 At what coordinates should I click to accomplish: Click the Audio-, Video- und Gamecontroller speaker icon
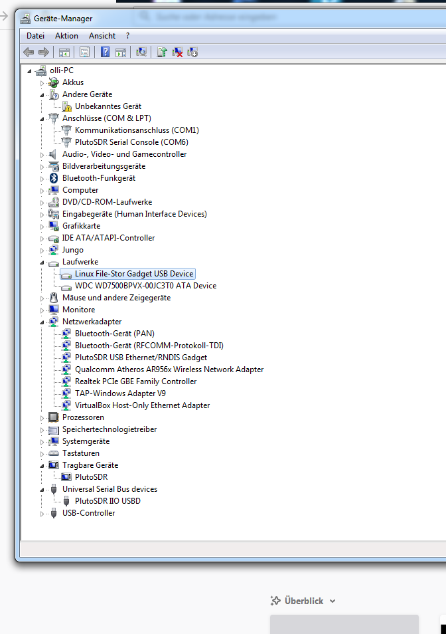[52, 154]
